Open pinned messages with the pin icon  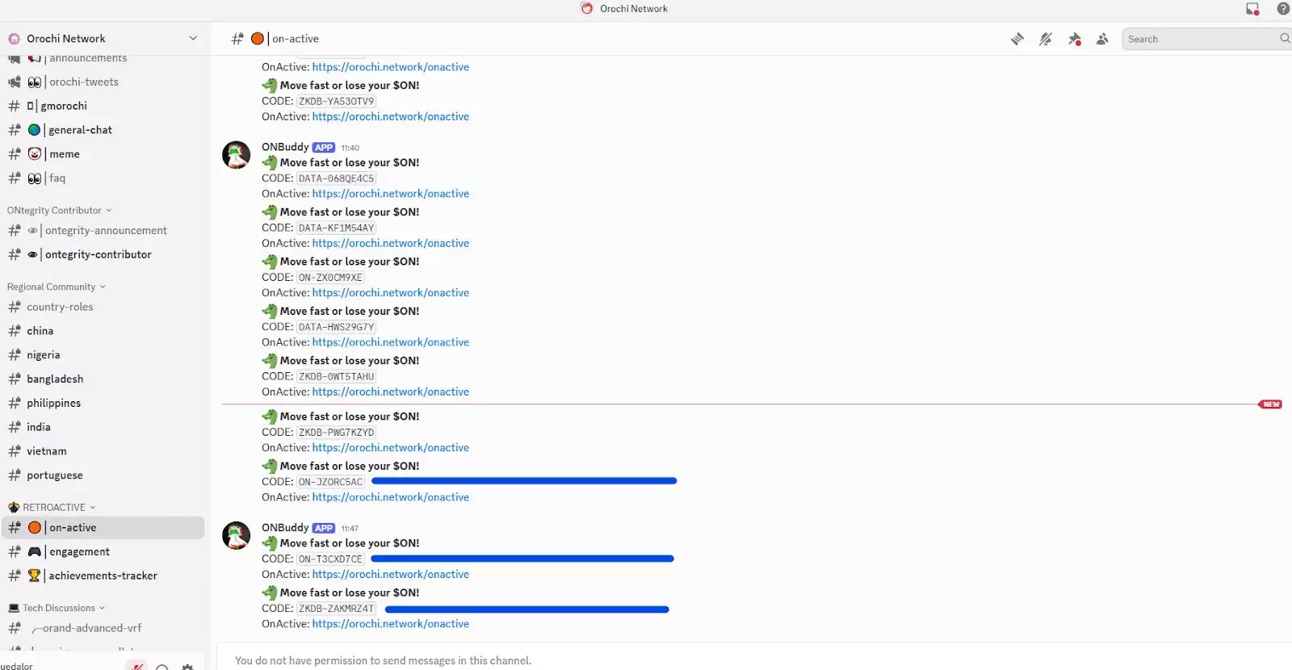[1074, 39]
